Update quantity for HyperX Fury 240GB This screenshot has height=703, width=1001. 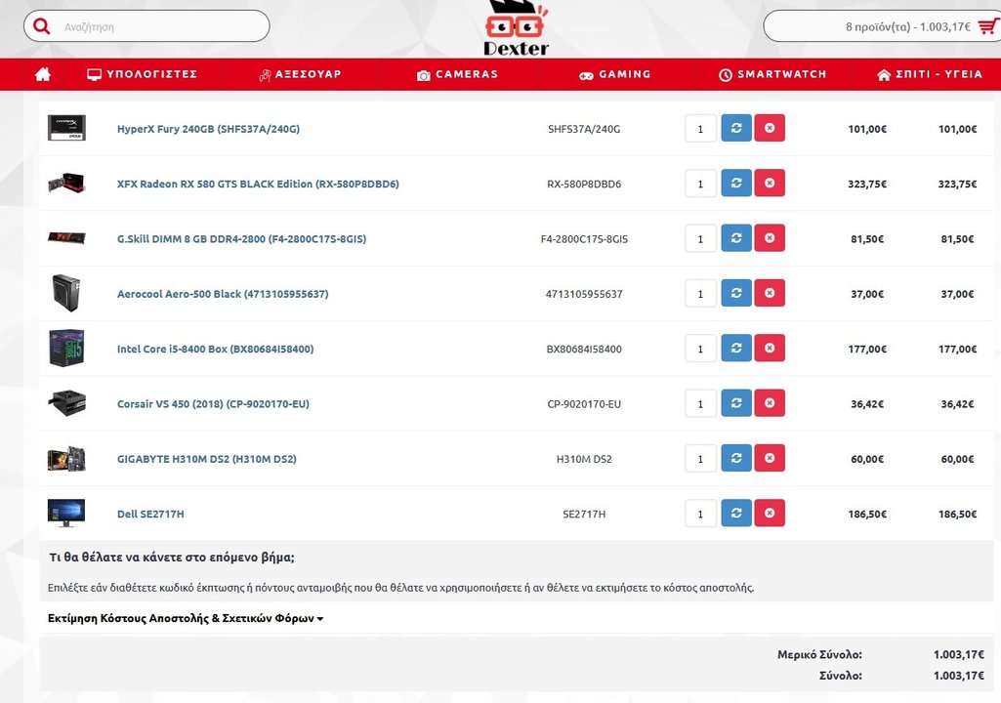click(x=736, y=128)
